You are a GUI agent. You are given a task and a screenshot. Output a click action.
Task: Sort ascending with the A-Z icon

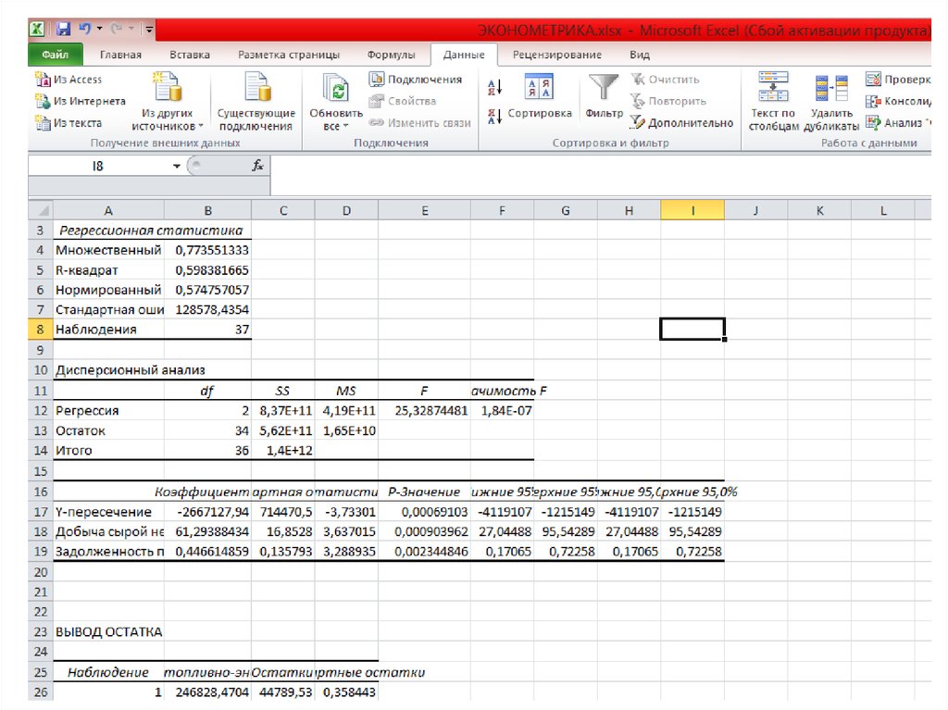point(493,87)
